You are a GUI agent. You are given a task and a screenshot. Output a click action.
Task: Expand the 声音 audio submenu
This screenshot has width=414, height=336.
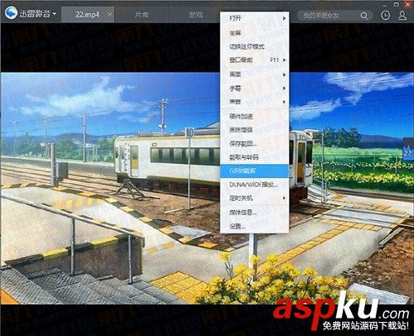tap(254, 102)
